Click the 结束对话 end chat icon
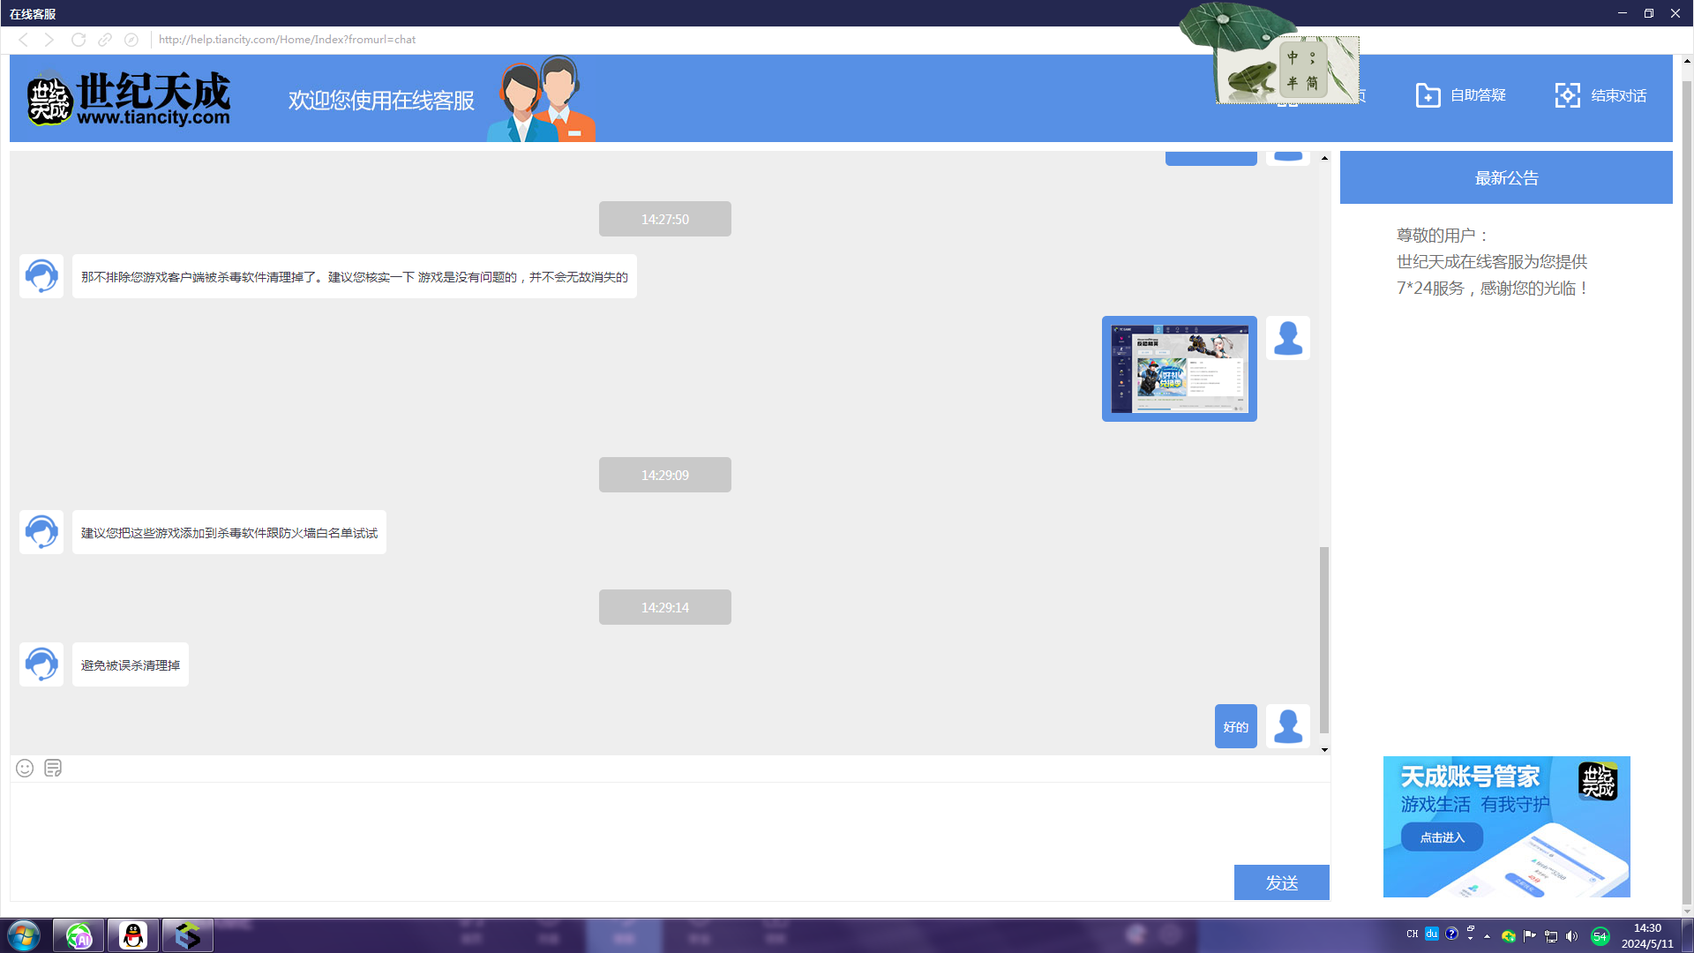 click(x=1567, y=95)
